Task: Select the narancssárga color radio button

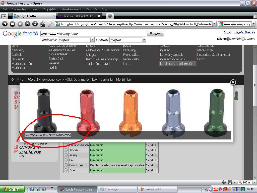Action: coord(66,145)
